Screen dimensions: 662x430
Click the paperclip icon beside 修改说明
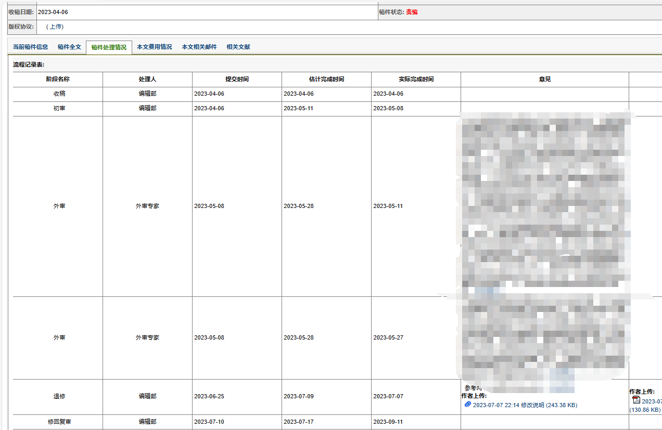(x=467, y=405)
